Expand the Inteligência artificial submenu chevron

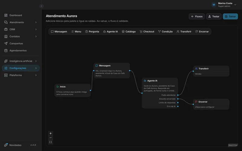[x=36, y=61]
